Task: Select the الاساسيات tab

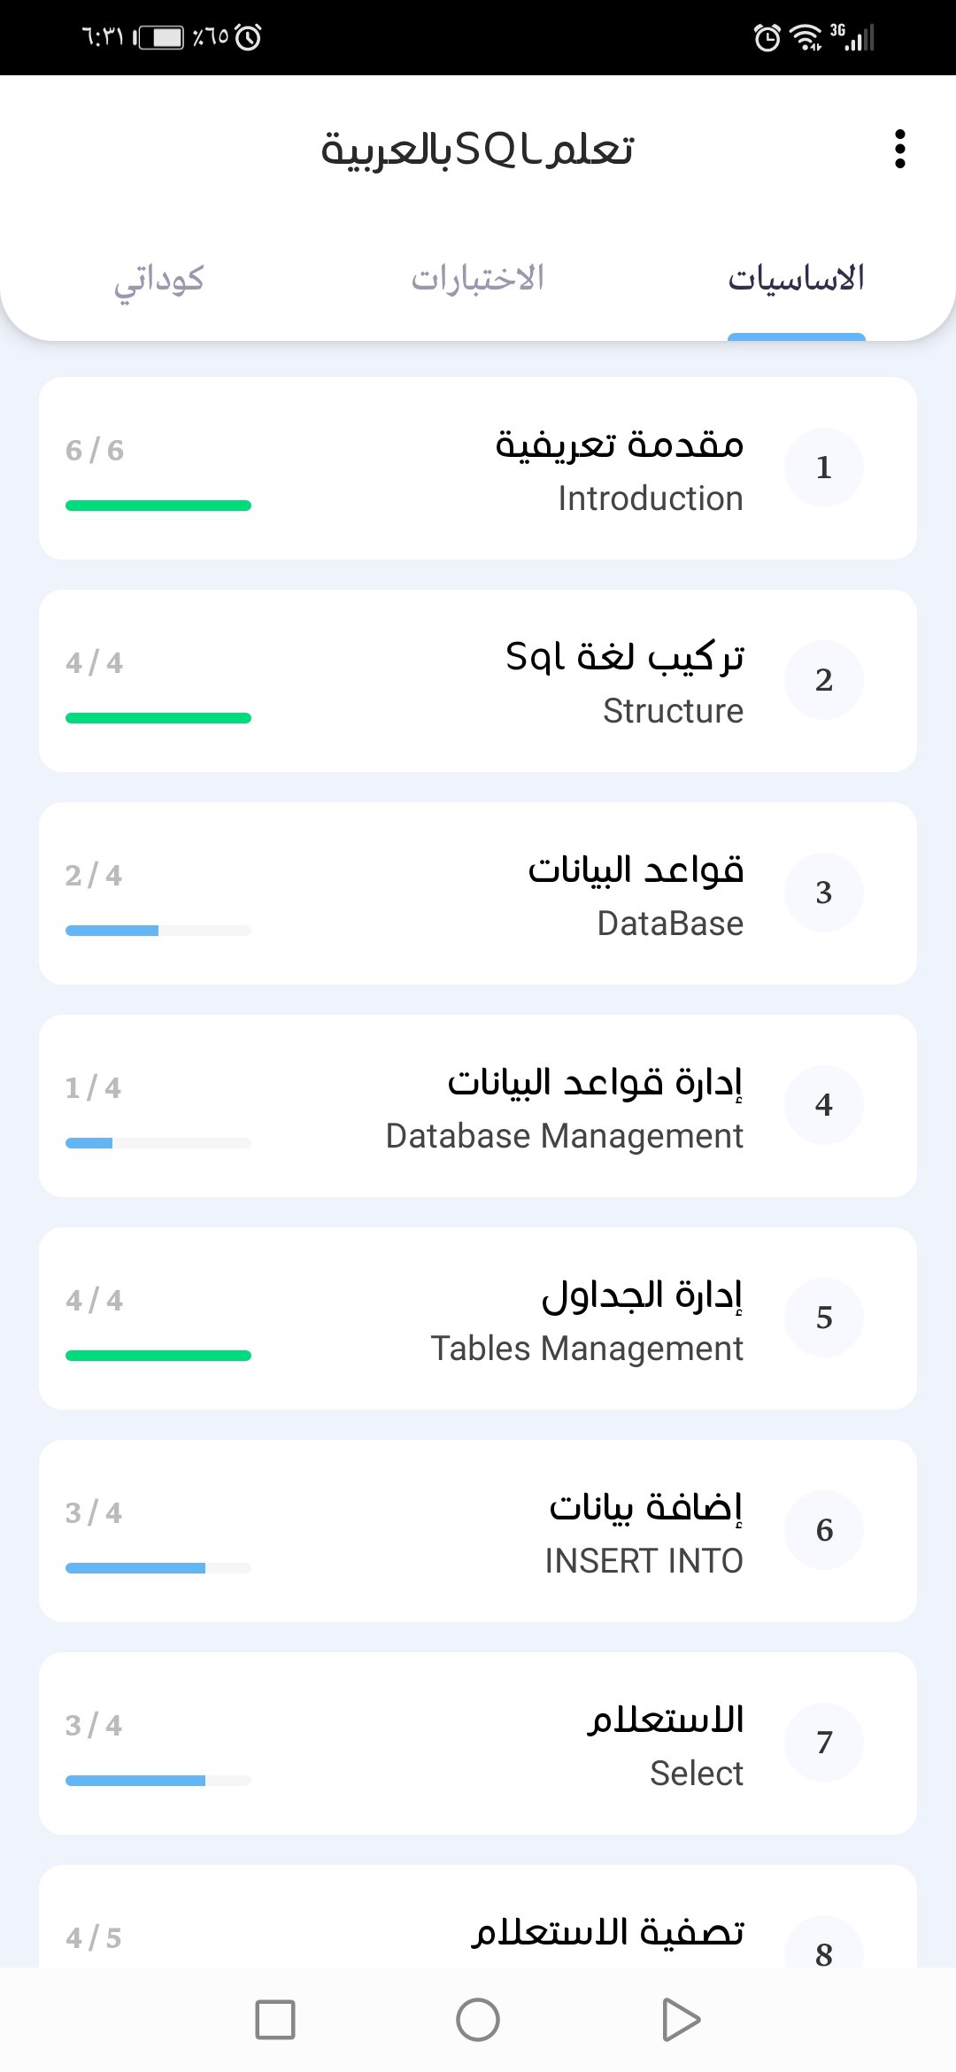Action: coord(796,278)
